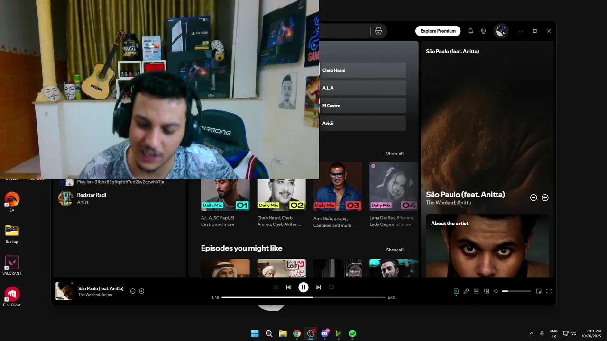Launch Riot Client desktop shortcut

click(x=12, y=297)
